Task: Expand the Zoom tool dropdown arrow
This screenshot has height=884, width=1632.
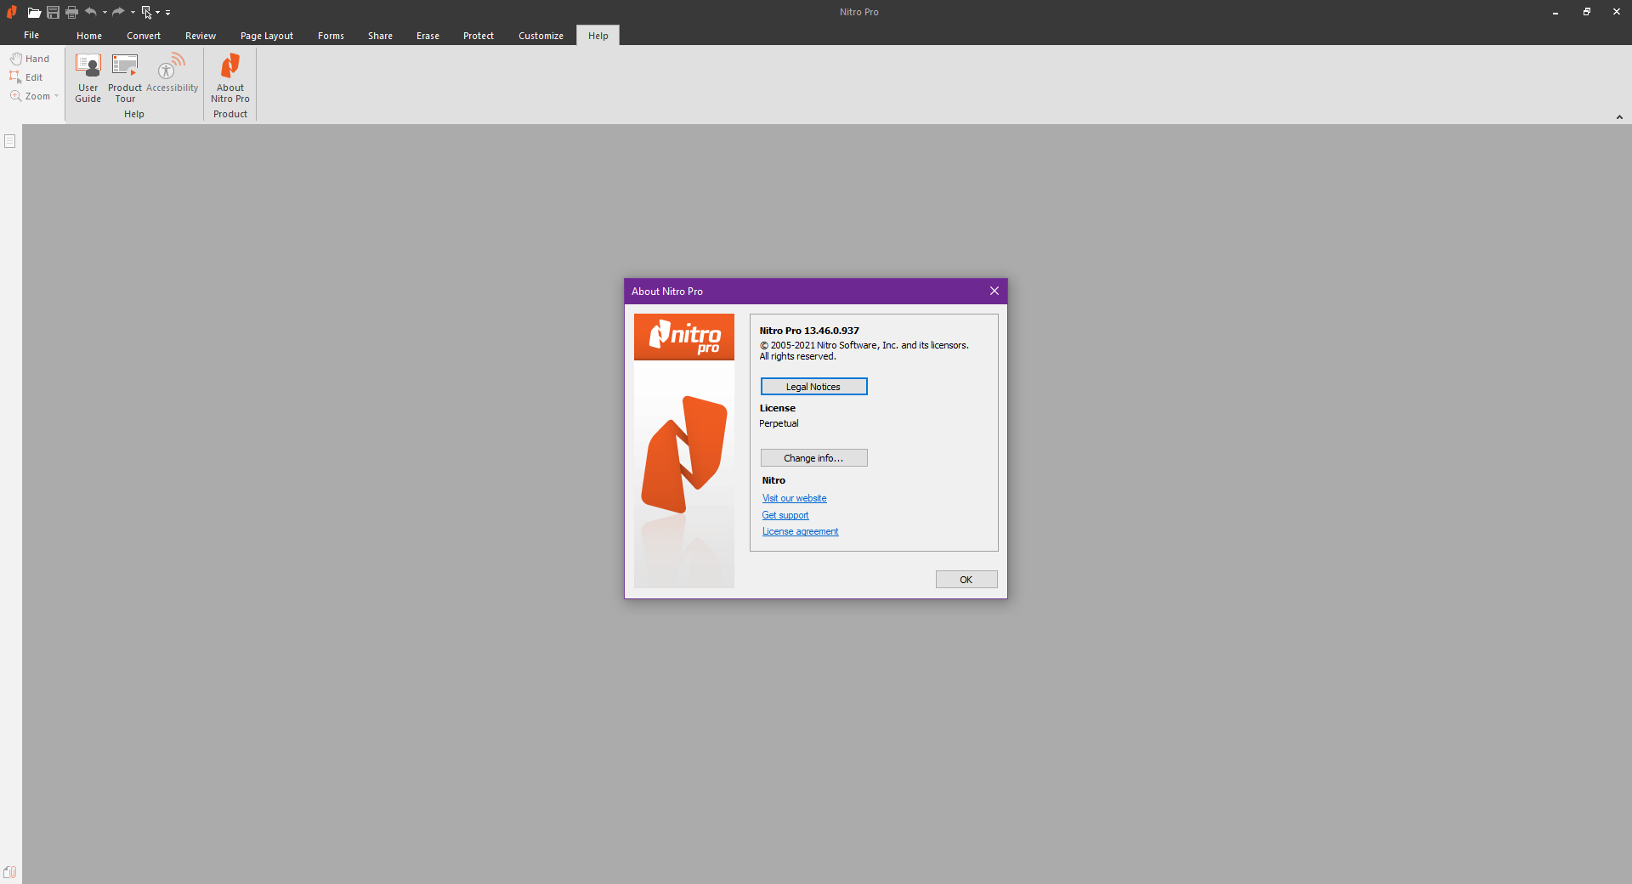Action: [x=57, y=96]
